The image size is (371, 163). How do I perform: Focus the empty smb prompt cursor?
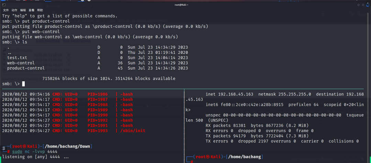(23, 84)
